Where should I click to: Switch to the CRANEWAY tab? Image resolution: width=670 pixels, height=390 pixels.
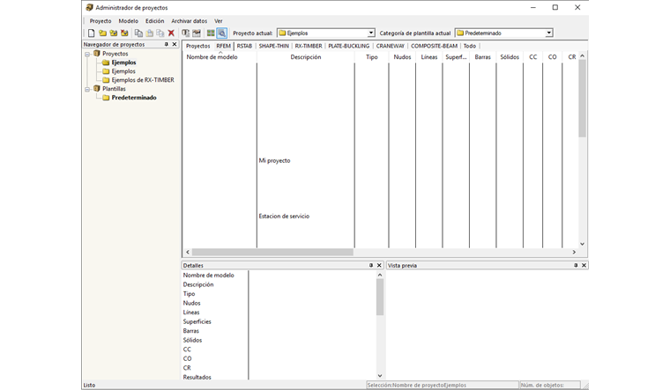coord(391,46)
